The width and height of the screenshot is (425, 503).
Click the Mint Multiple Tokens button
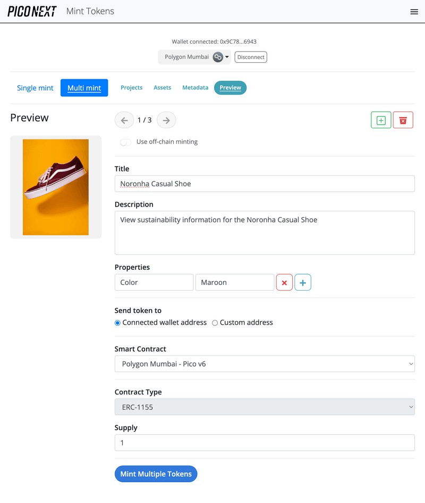156,474
